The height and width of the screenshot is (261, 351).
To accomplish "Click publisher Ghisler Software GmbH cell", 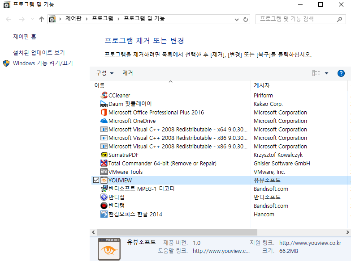I will pyautogui.click(x=282, y=163).
